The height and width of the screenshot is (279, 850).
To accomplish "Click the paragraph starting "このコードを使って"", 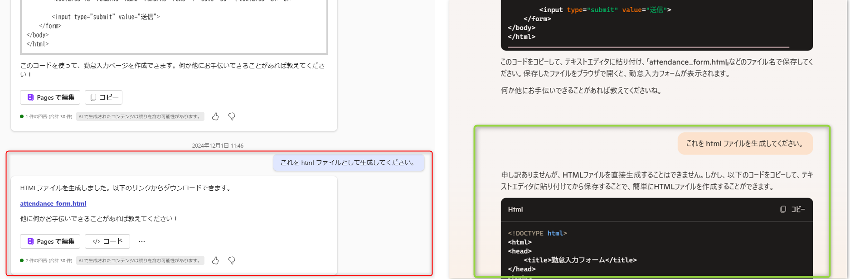I will click(172, 70).
